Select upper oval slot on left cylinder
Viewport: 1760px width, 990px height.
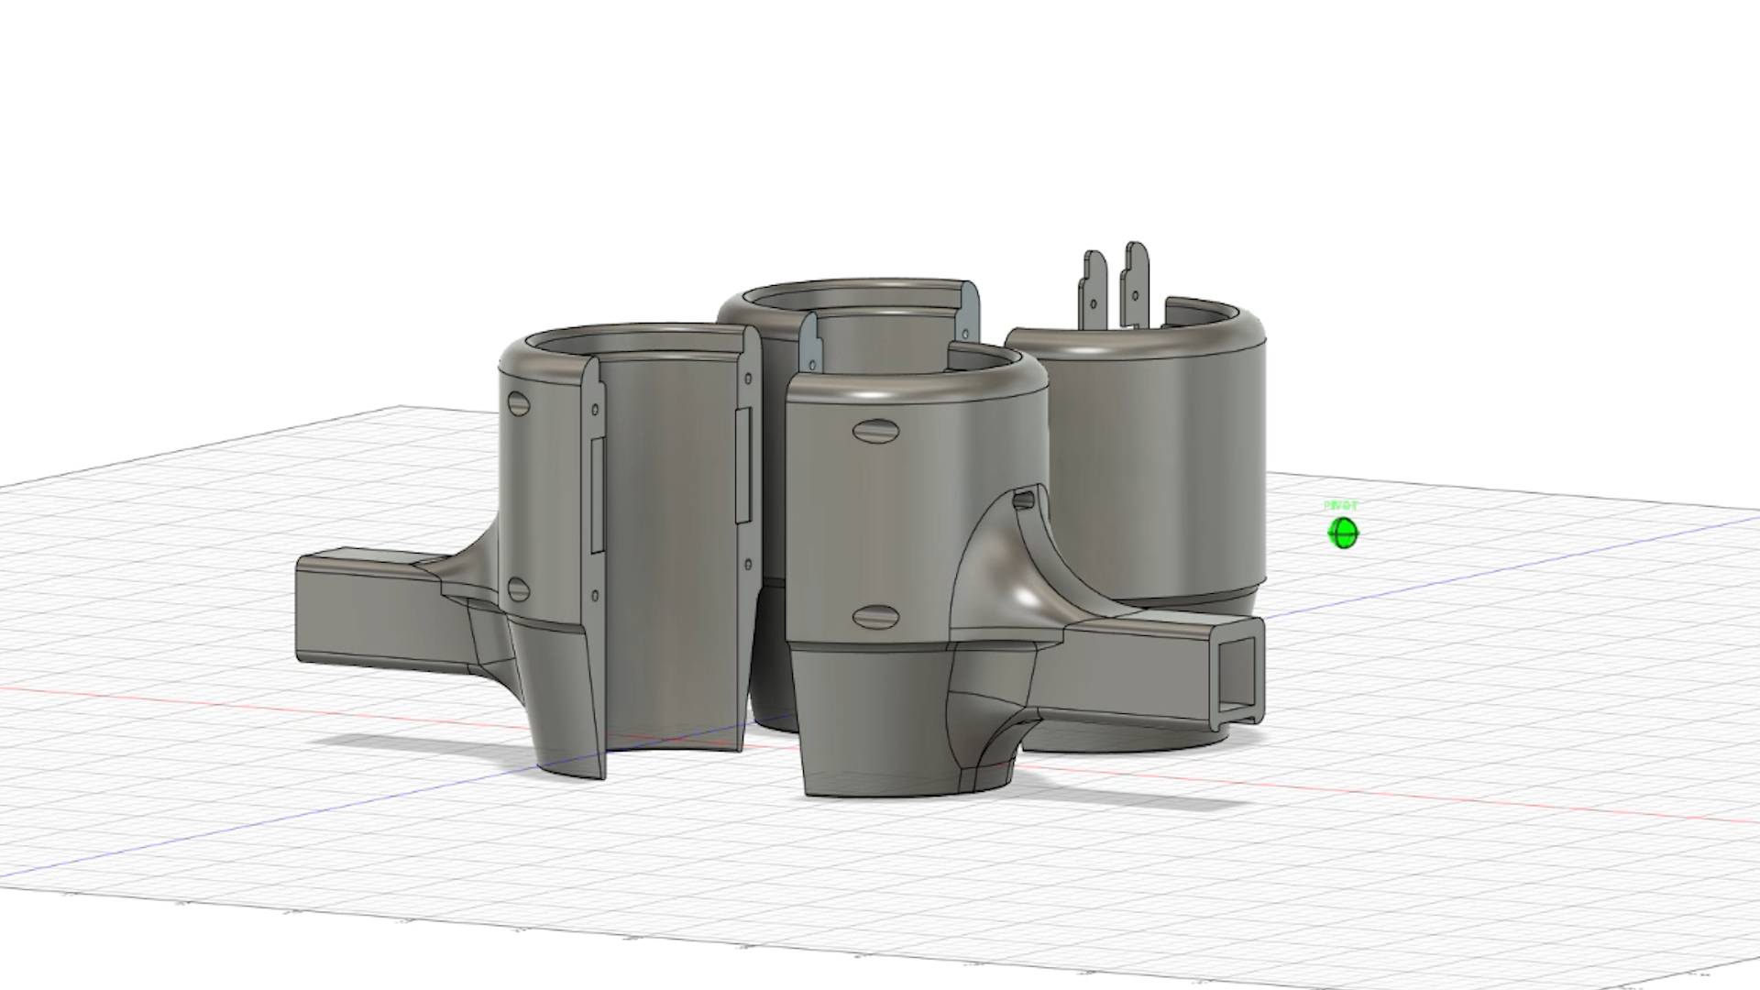[518, 404]
